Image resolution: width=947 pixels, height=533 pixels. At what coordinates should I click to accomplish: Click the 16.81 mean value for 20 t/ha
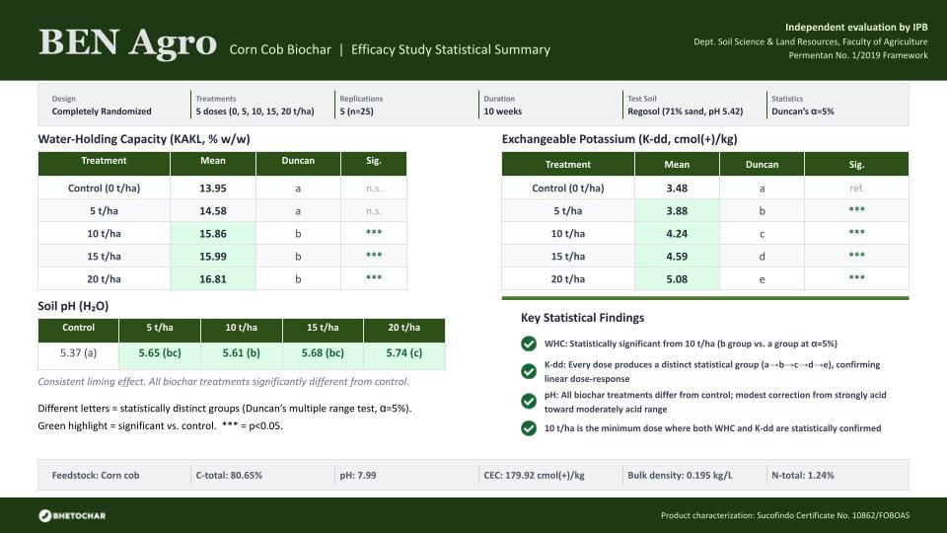(212, 279)
